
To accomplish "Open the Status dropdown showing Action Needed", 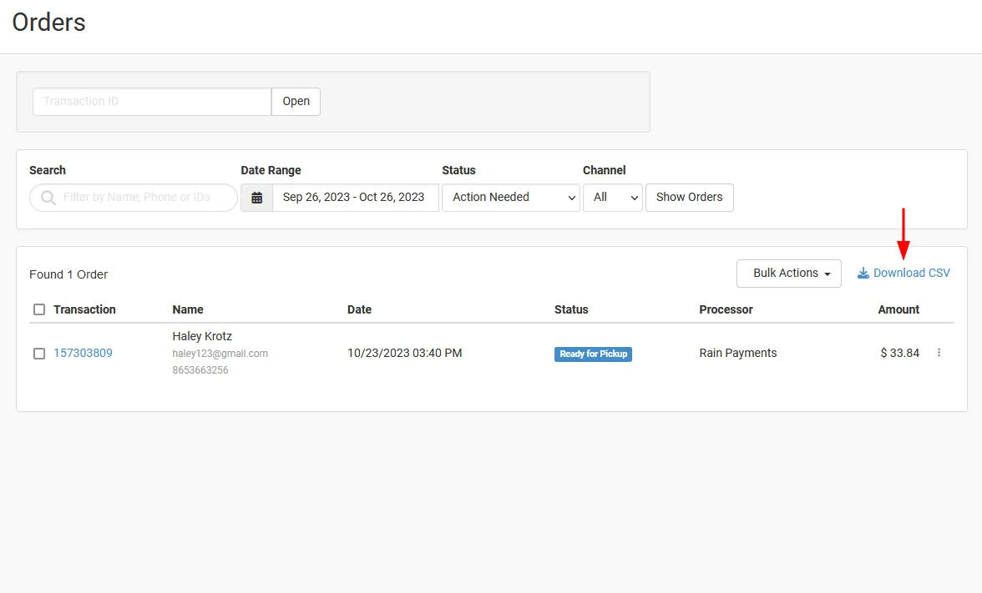I will 511,198.
